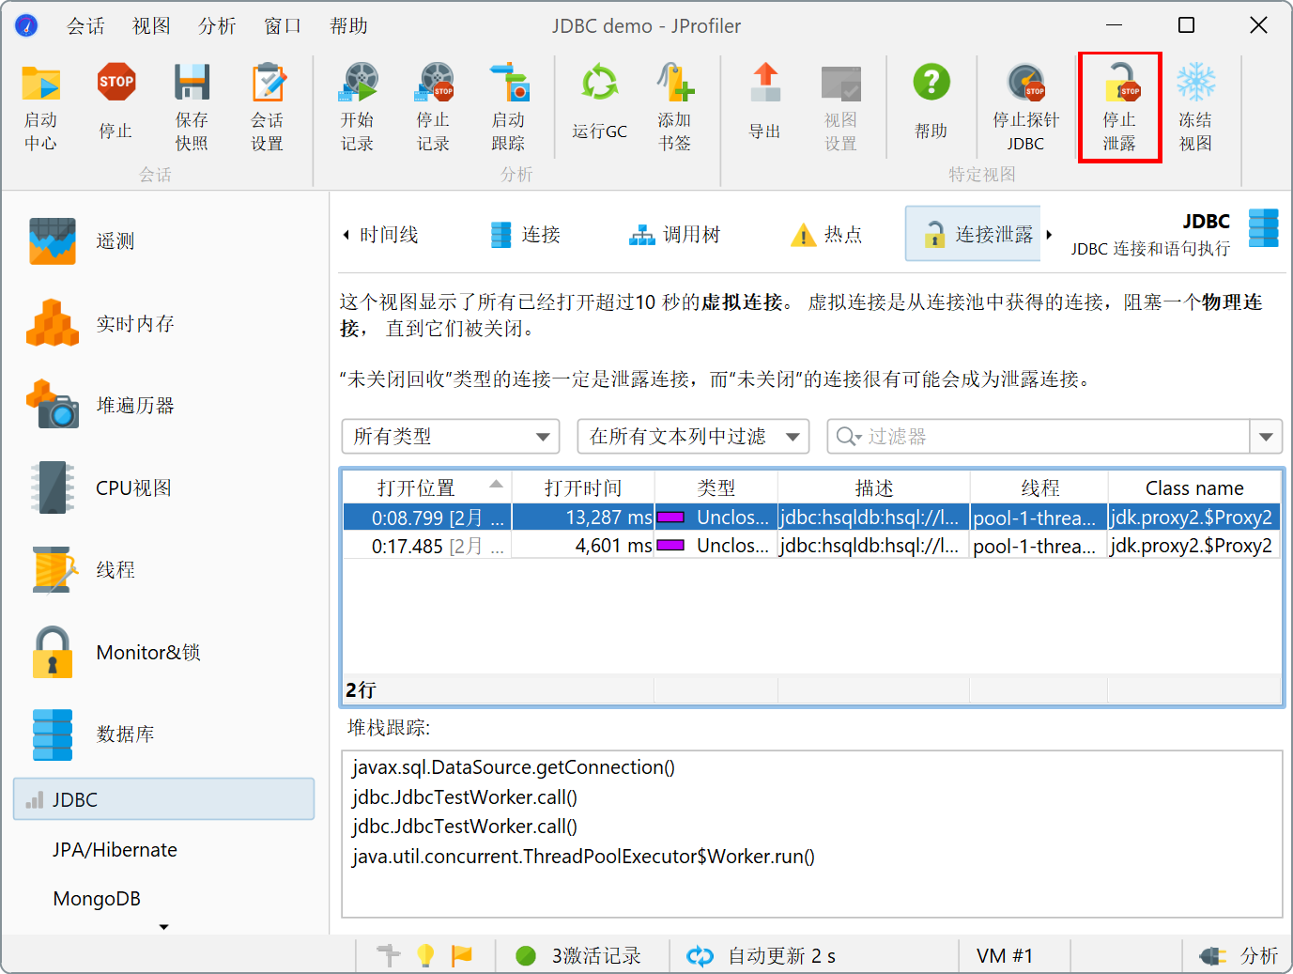Screen dimensions: 1293x974
Task: Click the lightbulb icon in status bar
Action: [425, 955]
